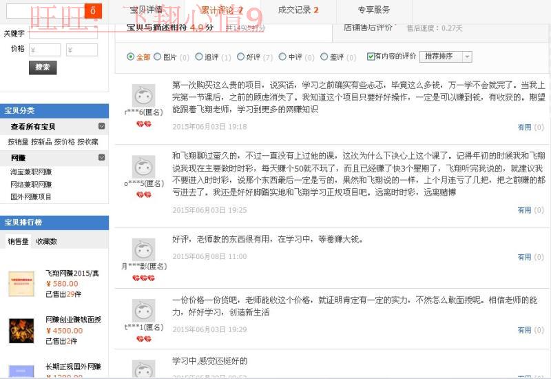The width and height of the screenshot is (551, 379).
Task: Collapse the 网赚 category arrow
Action: 102,158
